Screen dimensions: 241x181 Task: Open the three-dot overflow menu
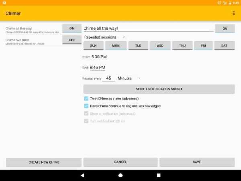coord(234,13)
